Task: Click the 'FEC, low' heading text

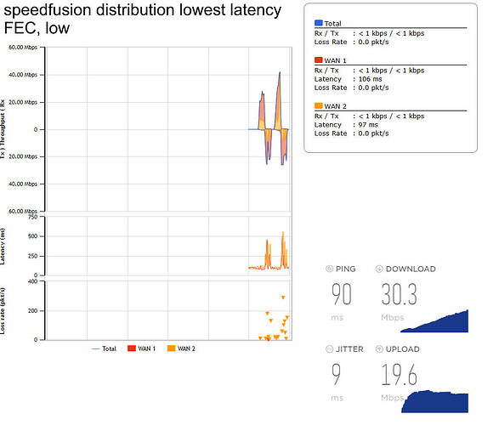Action: coord(37,28)
